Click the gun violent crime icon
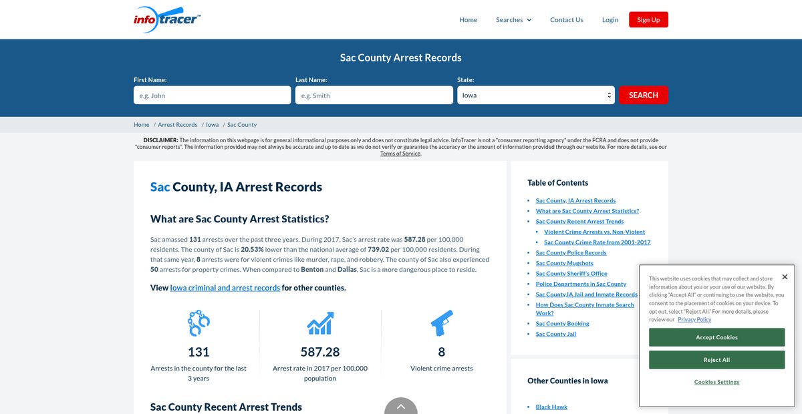 441,323
